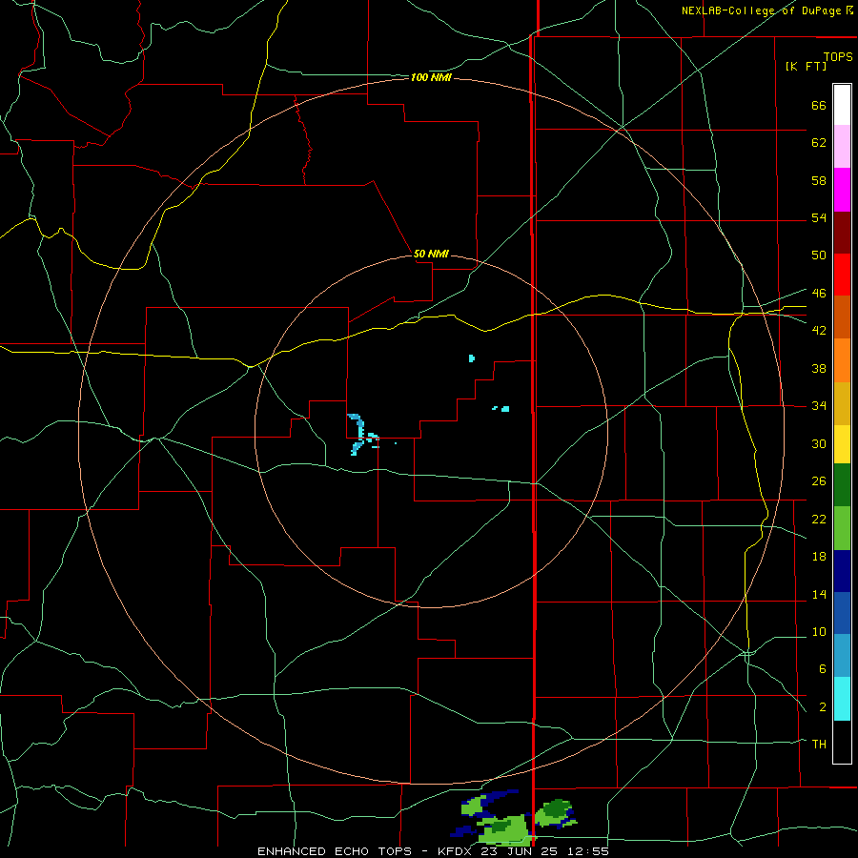
Task: Click the '14' scale label
Action: (819, 594)
